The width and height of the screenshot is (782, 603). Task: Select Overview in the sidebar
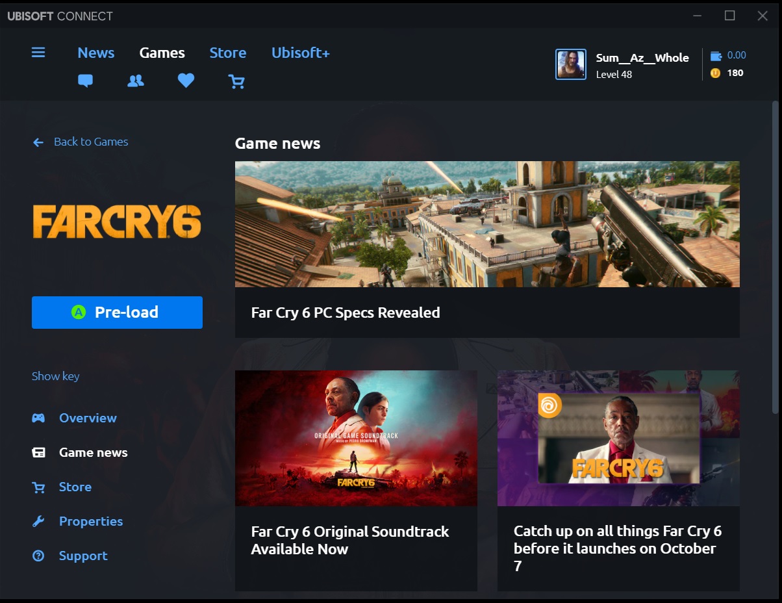88,418
